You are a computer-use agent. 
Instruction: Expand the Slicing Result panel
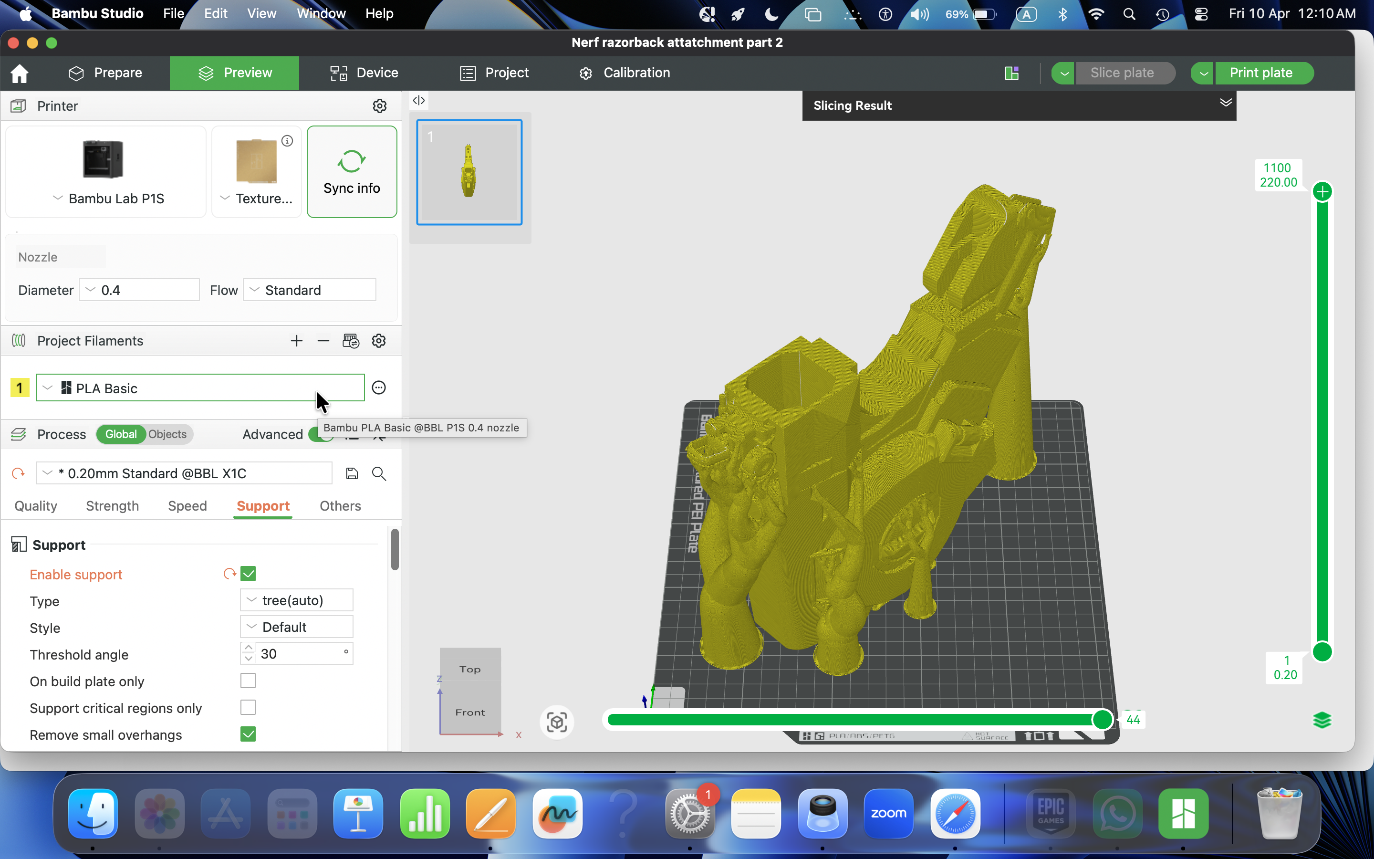(x=1225, y=103)
